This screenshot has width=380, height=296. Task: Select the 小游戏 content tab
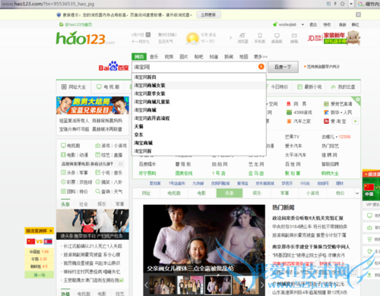point(312,194)
